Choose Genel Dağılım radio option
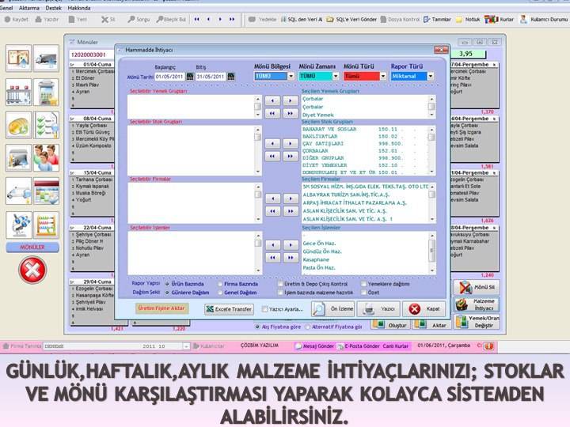The width and height of the screenshot is (570, 427). point(220,292)
